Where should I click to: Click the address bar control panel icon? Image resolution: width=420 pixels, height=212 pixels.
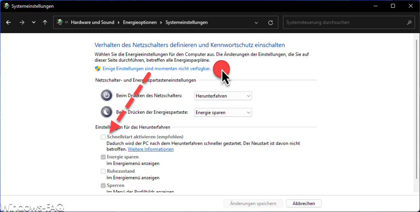pos(59,22)
